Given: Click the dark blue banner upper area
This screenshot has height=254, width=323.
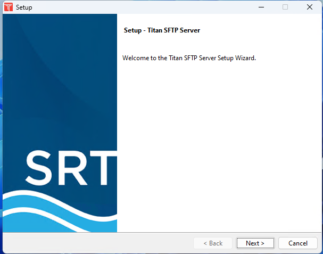Looking at the screenshot, I should pos(59,64).
